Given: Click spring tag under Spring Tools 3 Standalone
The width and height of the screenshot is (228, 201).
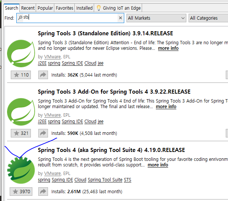Looking at the screenshot, I should (54, 63).
